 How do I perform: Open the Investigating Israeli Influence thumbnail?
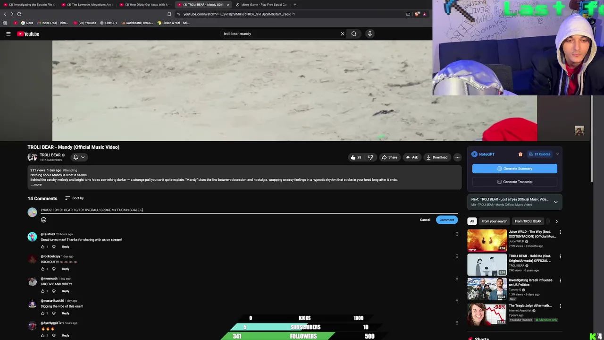click(487, 289)
